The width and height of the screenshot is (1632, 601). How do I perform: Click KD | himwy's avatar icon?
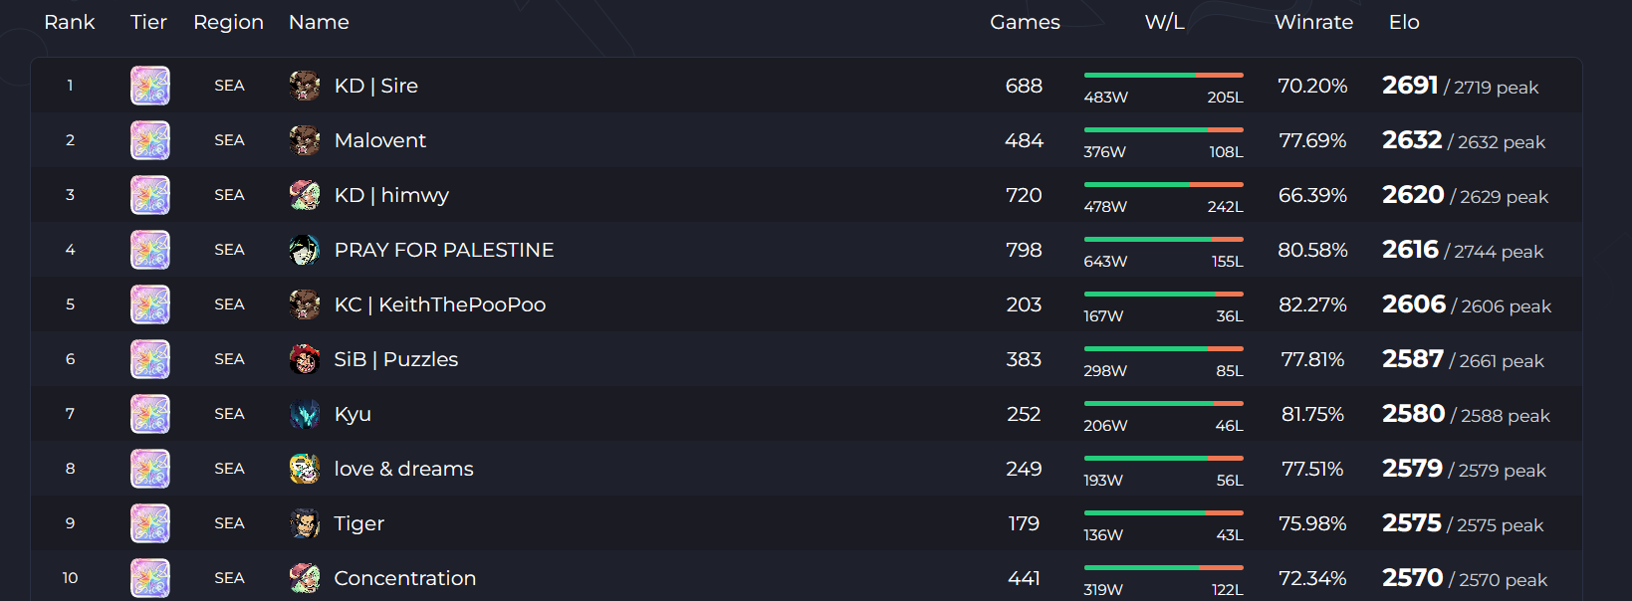(305, 195)
